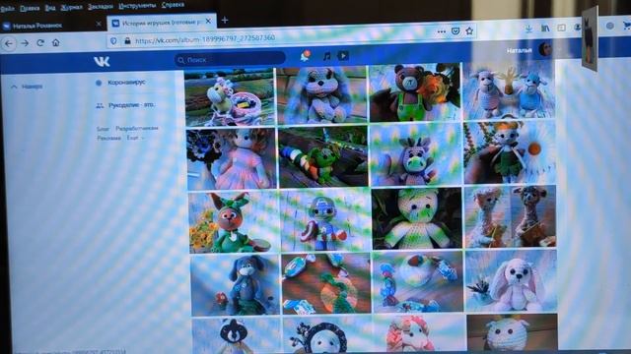This screenshot has height=354, width=631.
Task: Click the Блог footer link
Action: [x=103, y=129]
